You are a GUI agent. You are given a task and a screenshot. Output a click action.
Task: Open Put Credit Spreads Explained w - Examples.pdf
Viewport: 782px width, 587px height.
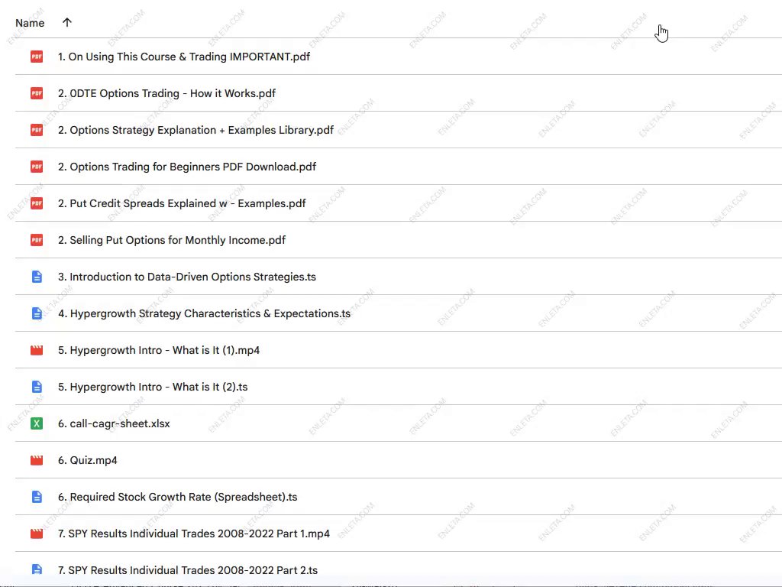[182, 203]
